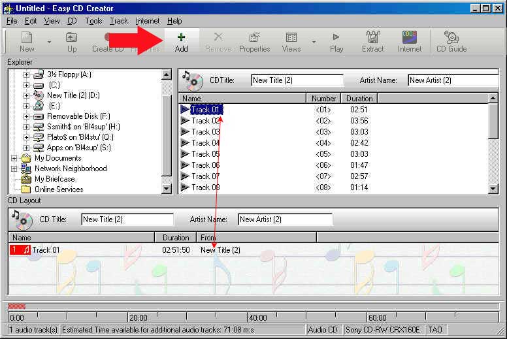Sort source tracks by Name column
This screenshot has width=507, height=339.
click(x=242, y=98)
